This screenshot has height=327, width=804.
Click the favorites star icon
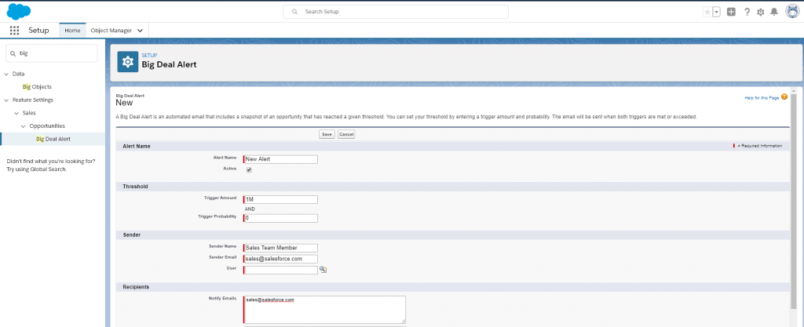pos(707,12)
